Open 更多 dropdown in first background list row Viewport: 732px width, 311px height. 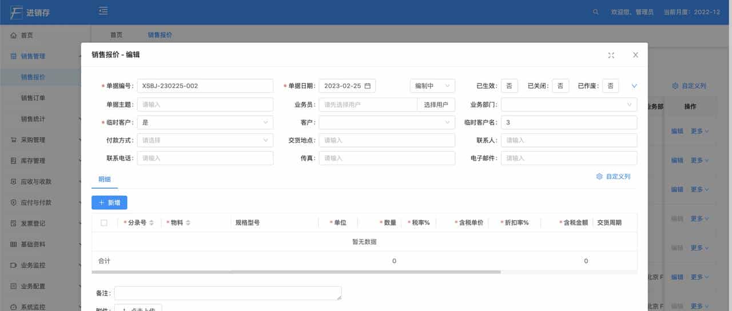tap(699, 131)
